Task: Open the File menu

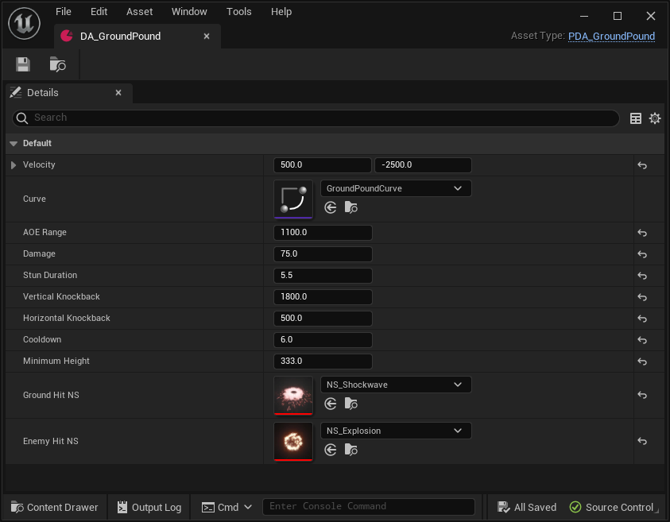Action: click(x=64, y=12)
